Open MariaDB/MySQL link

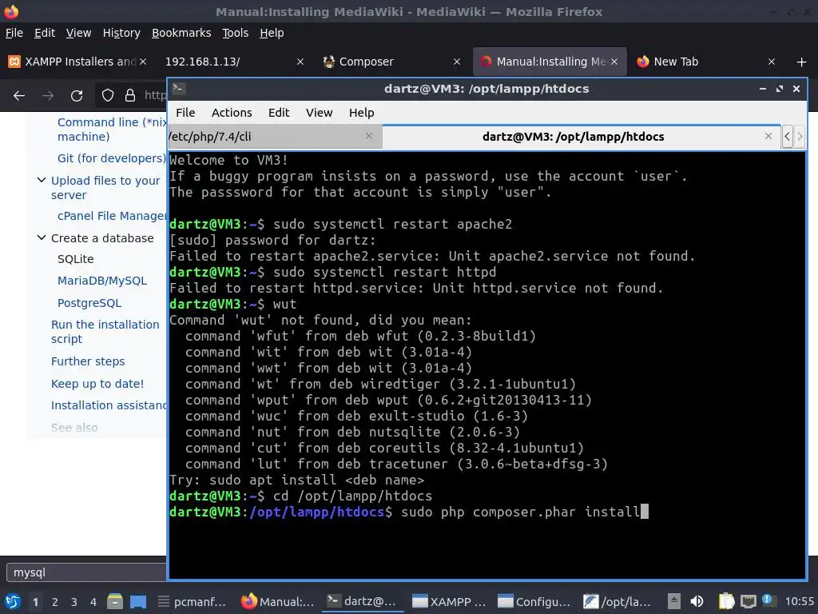[102, 281]
